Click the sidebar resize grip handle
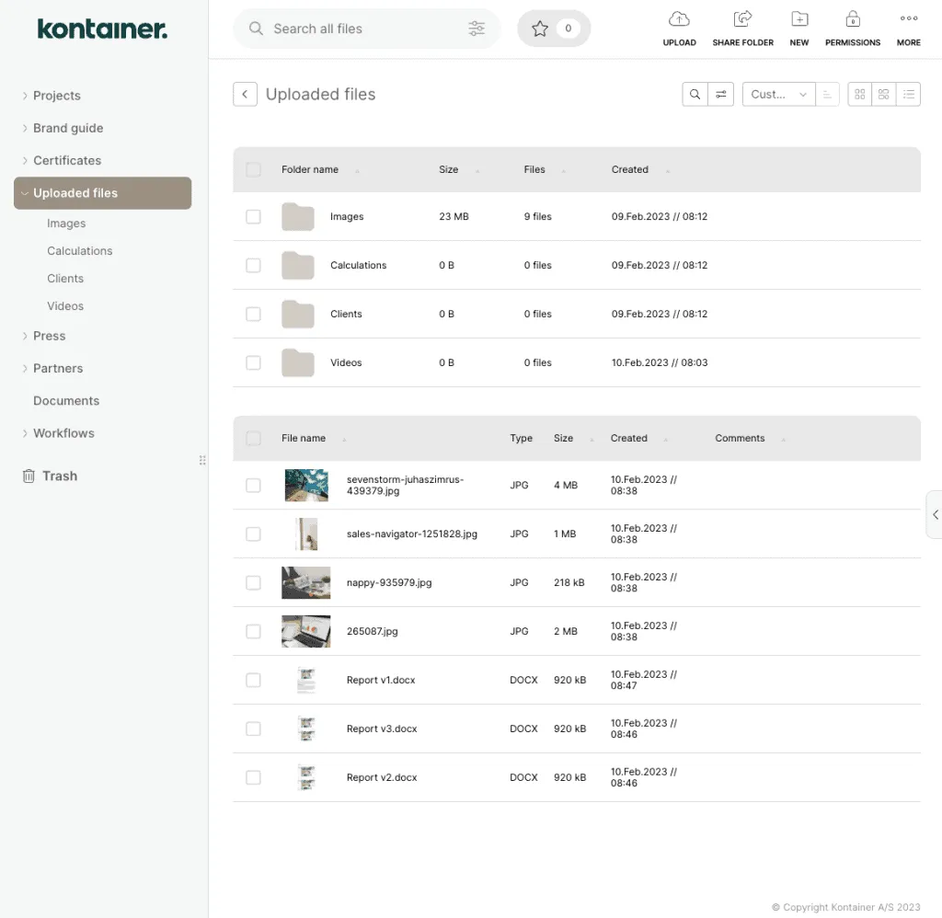This screenshot has height=918, width=942. [x=202, y=460]
